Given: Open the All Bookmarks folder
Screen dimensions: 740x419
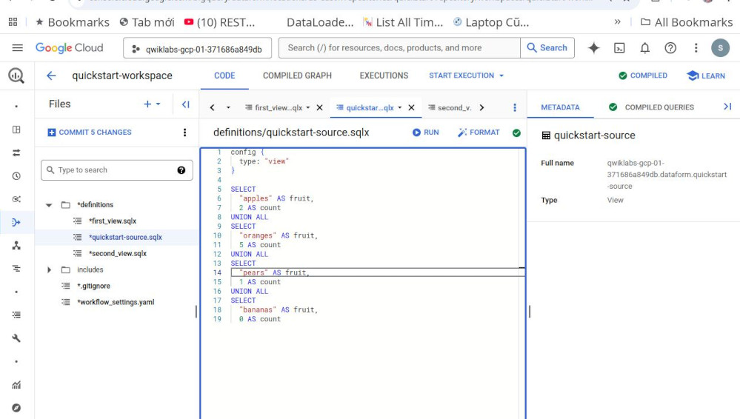Looking at the screenshot, I should (x=687, y=22).
